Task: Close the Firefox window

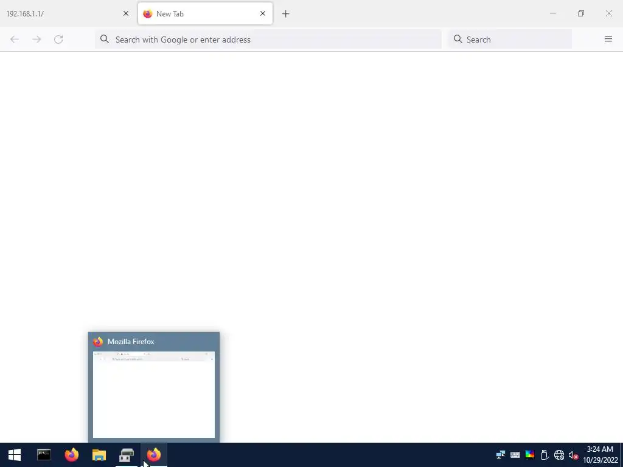Action: pyautogui.click(x=608, y=13)
